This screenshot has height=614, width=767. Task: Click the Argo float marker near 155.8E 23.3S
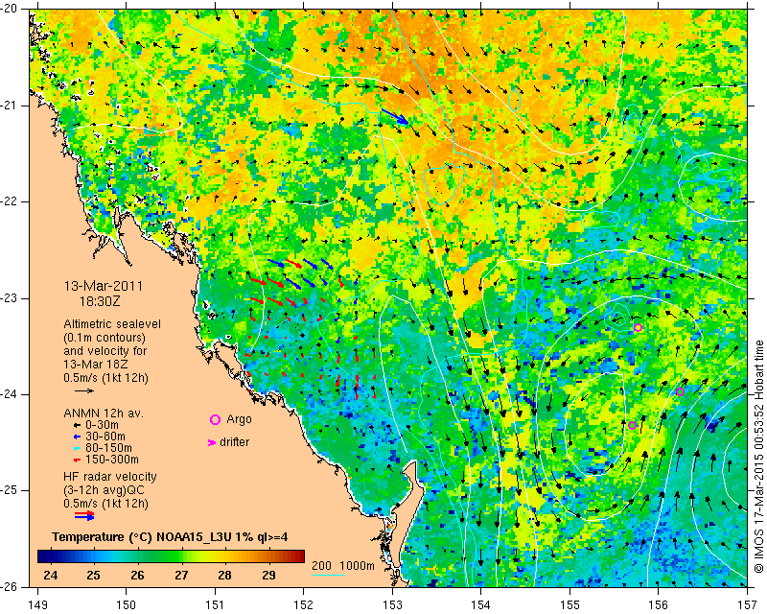[x=638, y=327]
